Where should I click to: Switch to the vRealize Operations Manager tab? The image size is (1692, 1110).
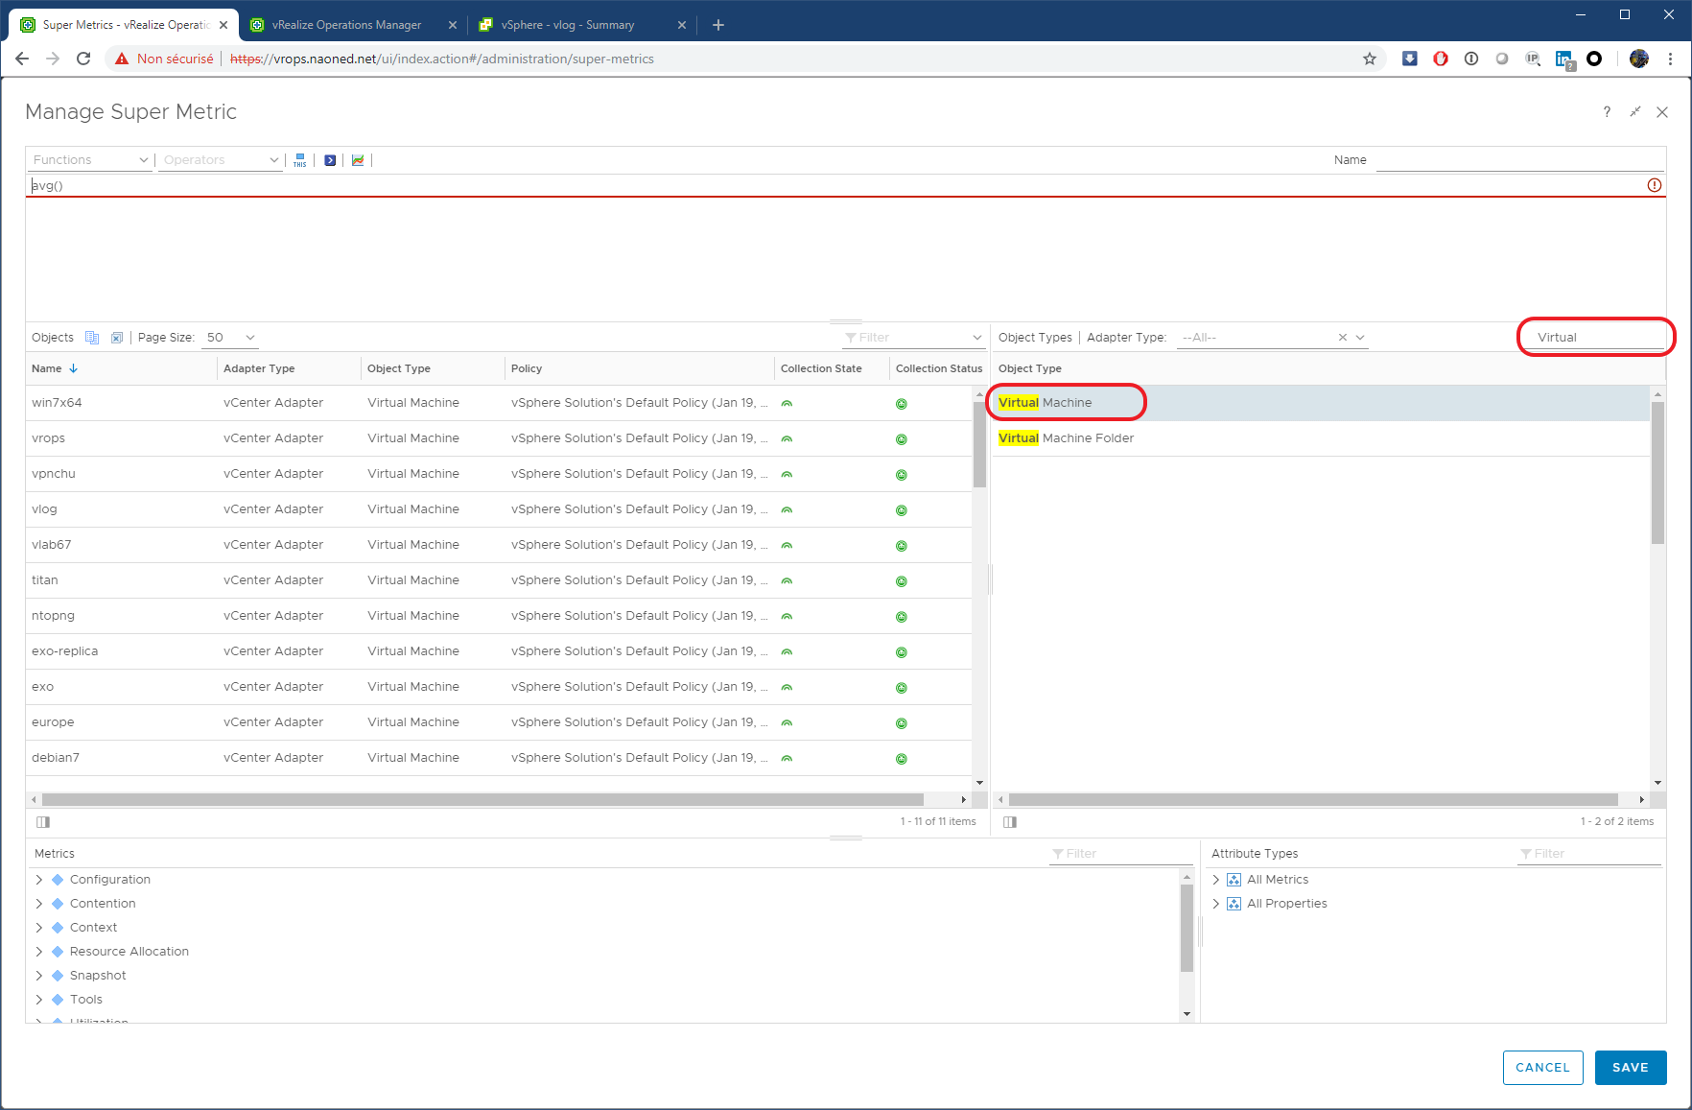[346, 25]
